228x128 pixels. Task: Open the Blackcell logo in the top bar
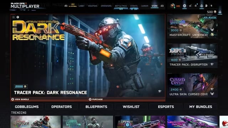(x=73, y=5)
